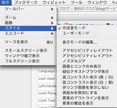Select フルスクリーン表示 menu item
Screen dimensions: 117x108
click(28, 61)
